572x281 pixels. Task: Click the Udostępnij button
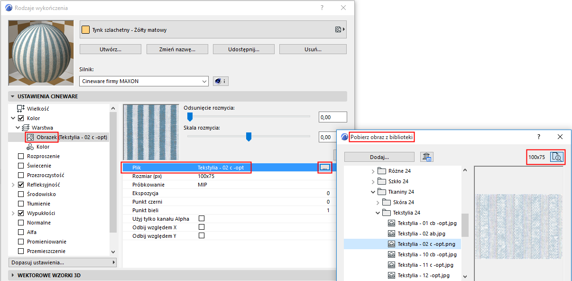244,49
